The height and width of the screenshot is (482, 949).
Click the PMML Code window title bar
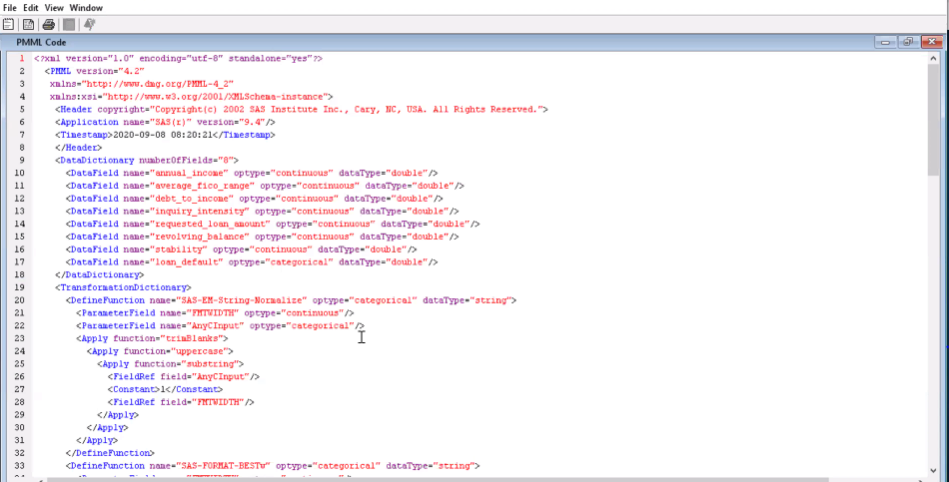point(400,42)
